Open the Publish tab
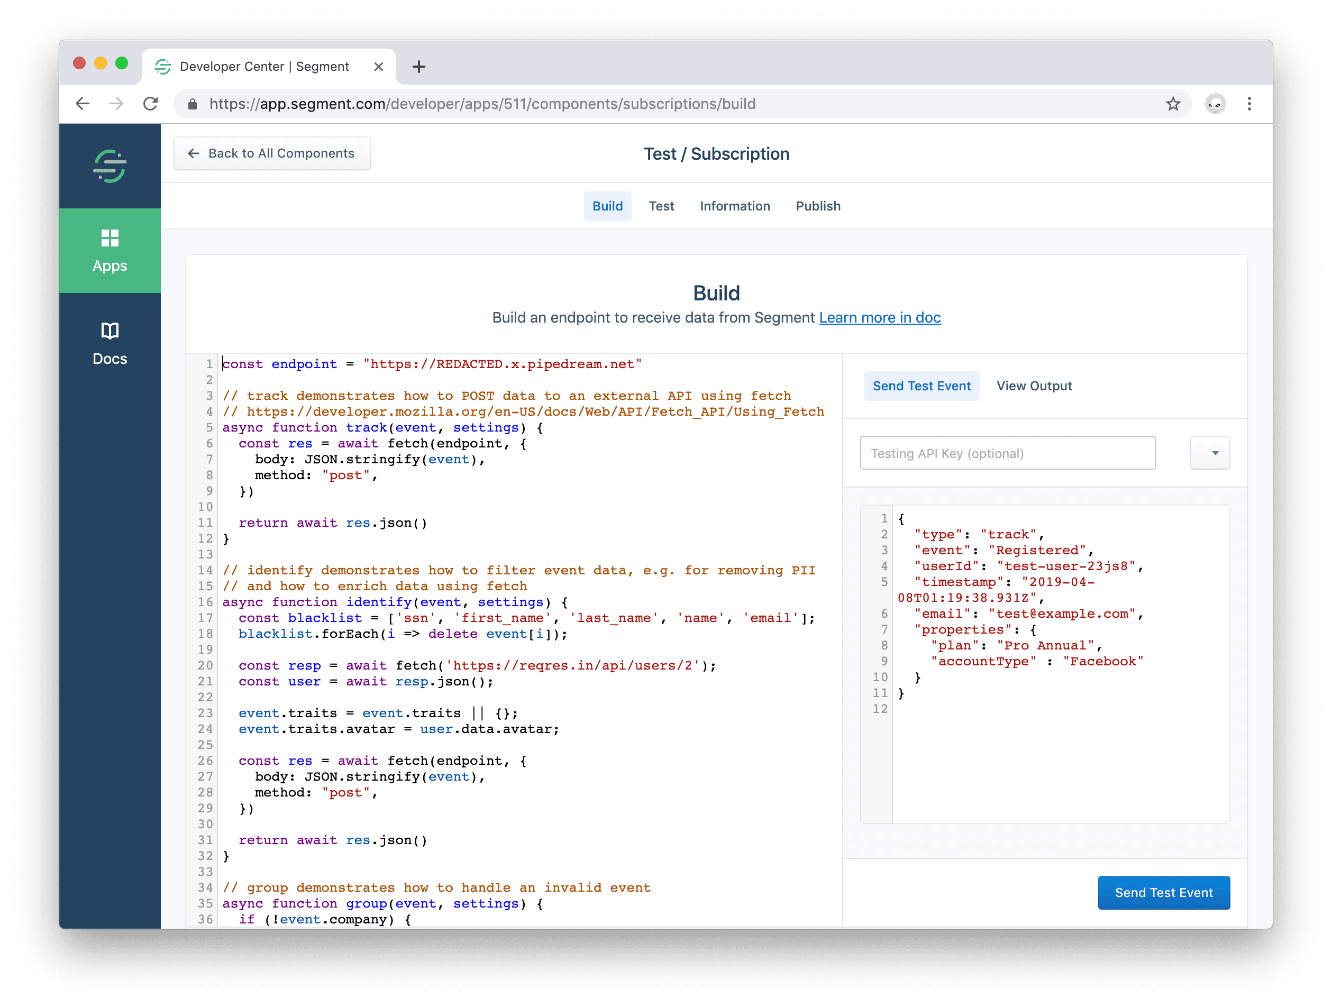Viewport: 1332px width, 1007px height. click(818, 206)
